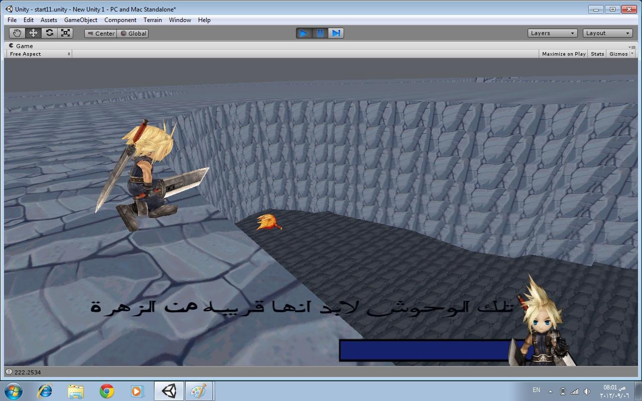Open the Game panel options menu

click(x=632, y=46)
